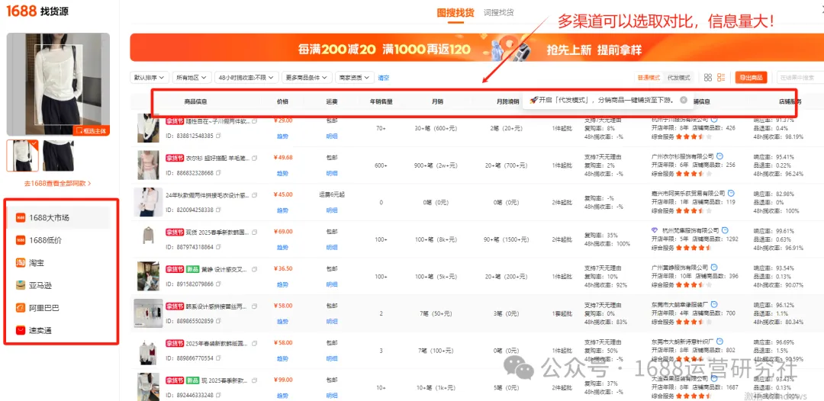Click 趋势 link for ¥99.00 product
Viewport: 824px width, 401px height.
click(x=282, y=395)
